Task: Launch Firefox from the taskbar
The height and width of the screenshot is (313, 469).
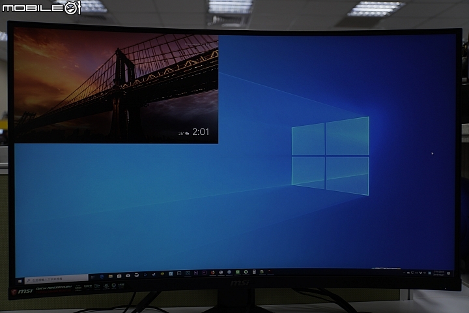Action: (212, 273)
